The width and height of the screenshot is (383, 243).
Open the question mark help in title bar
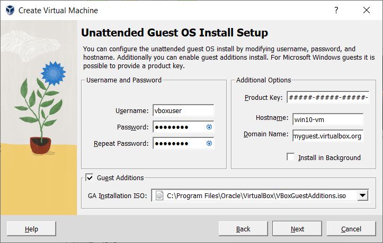[x=336, y=10]
